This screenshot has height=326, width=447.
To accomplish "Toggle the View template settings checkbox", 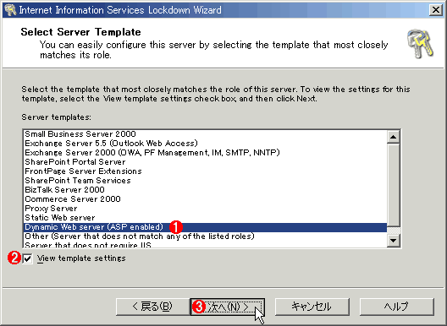I will click(x=28, y=258).
